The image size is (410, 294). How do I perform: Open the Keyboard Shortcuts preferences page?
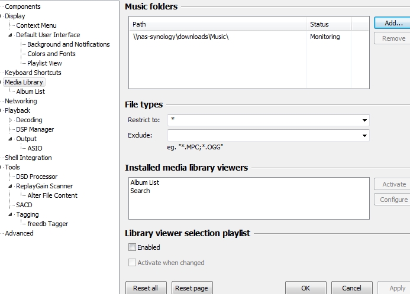point(33,73)
